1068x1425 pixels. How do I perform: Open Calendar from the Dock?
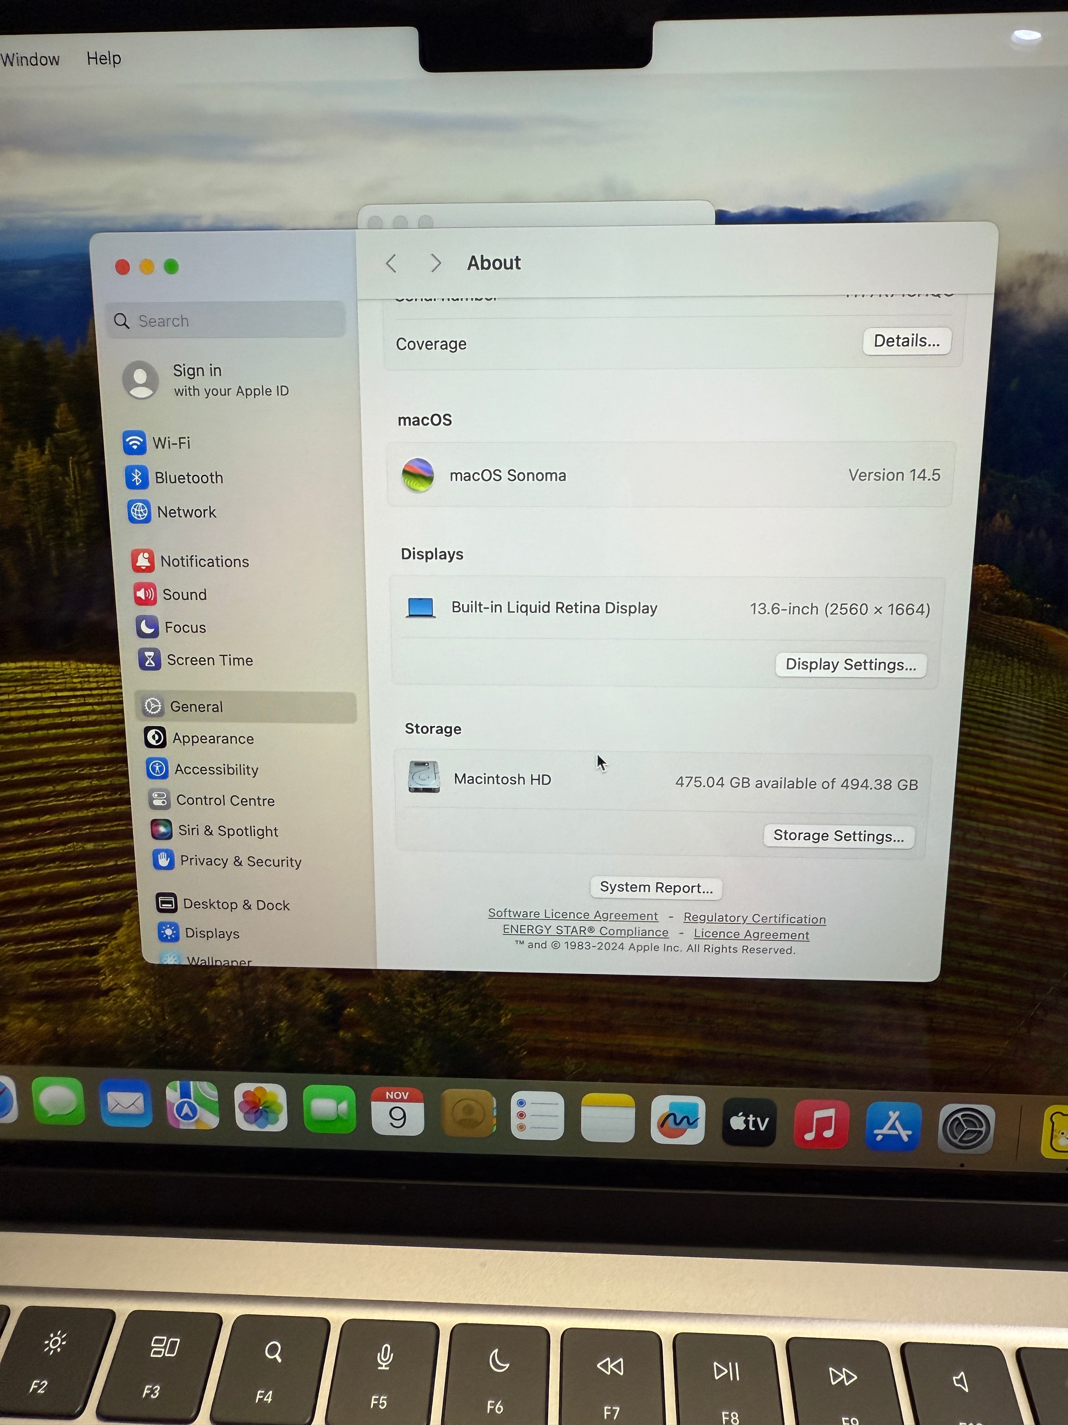397,1111
